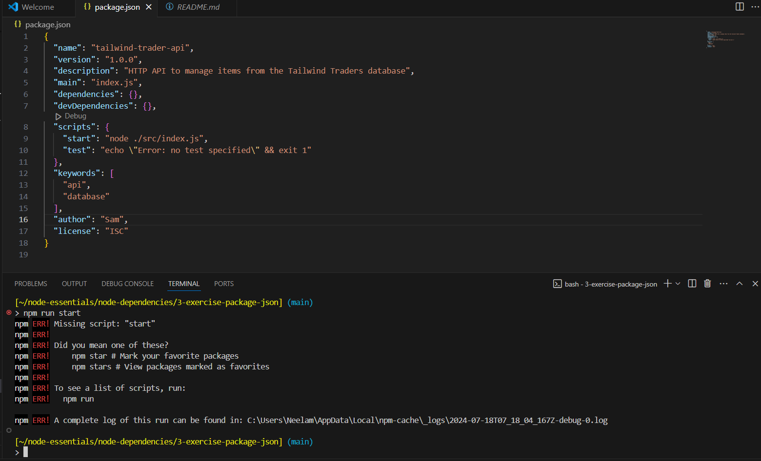The image size is (761, 461).
Task: Click line number 16 in gutter
Action: point(23,220)
